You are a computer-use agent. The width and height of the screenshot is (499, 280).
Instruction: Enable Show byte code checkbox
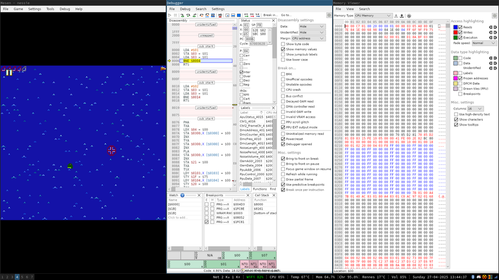pos(283,44)
